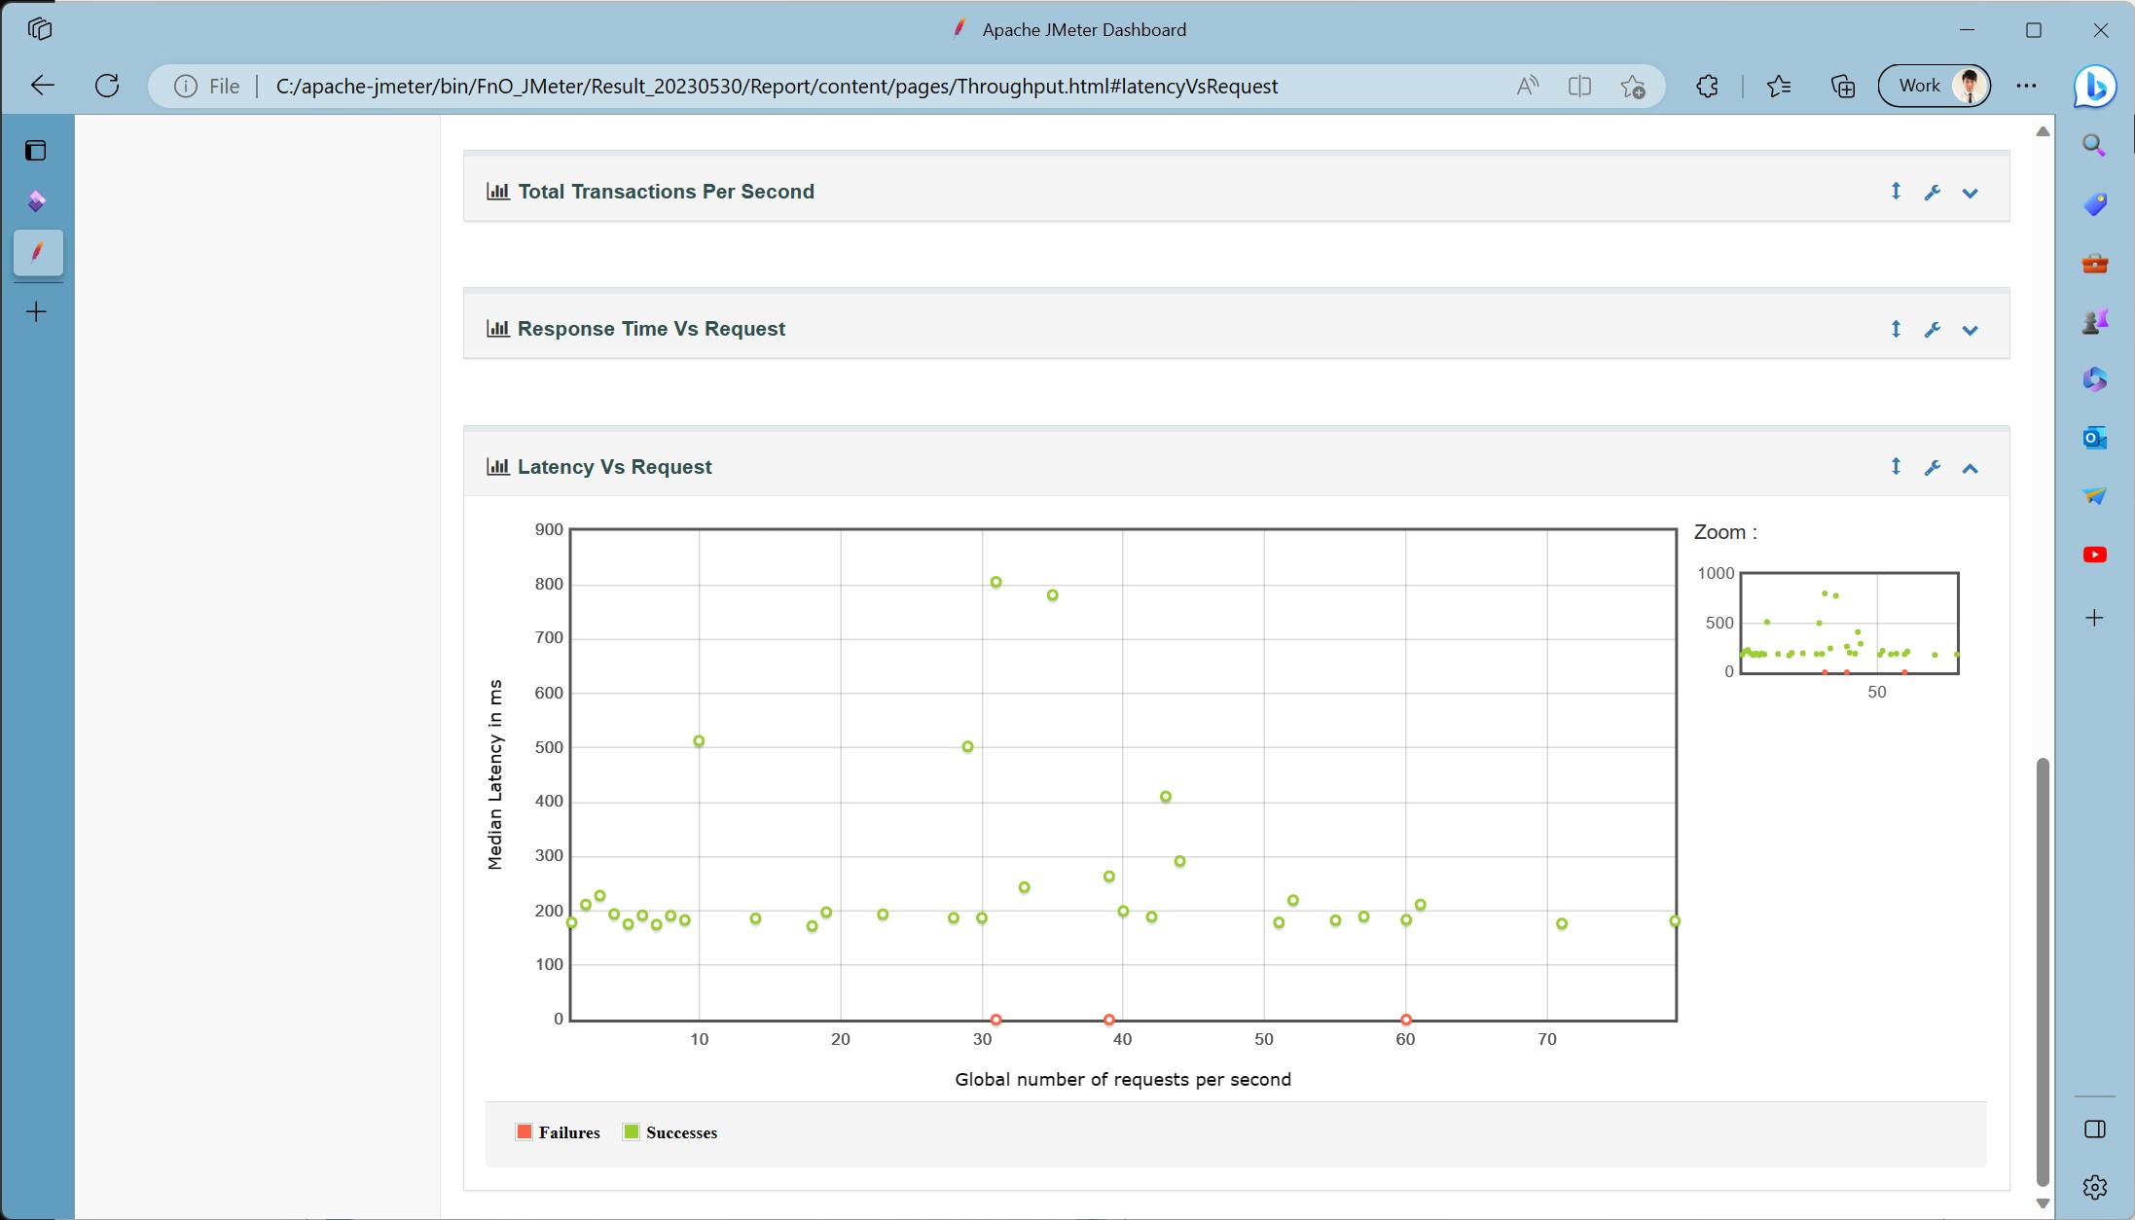Viewport: 2135px width, 1220px height.
Task: Click the 800 ms point near 30 requests
Action: (x=995, y=582)
